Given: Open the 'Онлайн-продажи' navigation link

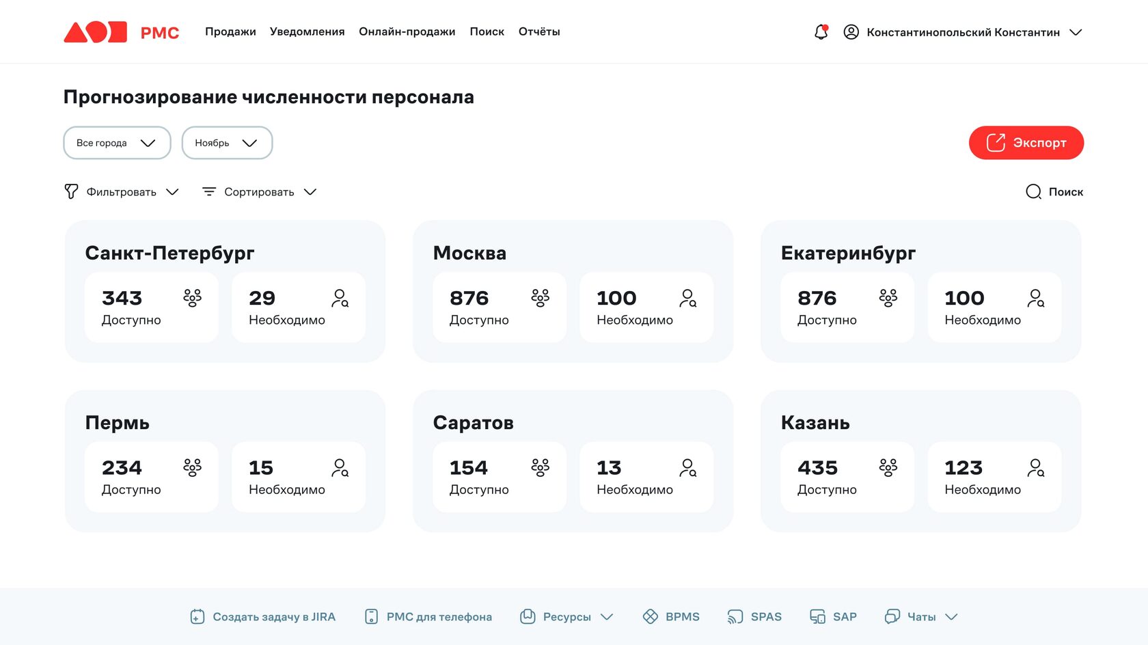Looking at the screenshot, I should 407,32.
